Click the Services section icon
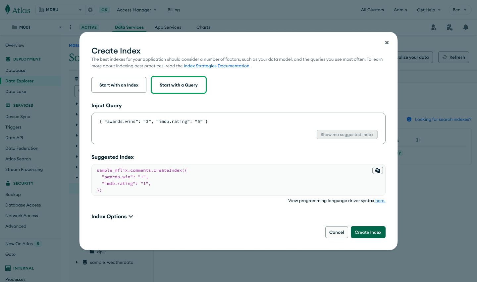The image size is (477, 282). point(8,105)
